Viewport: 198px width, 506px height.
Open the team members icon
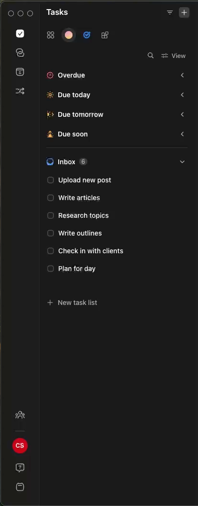[20, 415]
